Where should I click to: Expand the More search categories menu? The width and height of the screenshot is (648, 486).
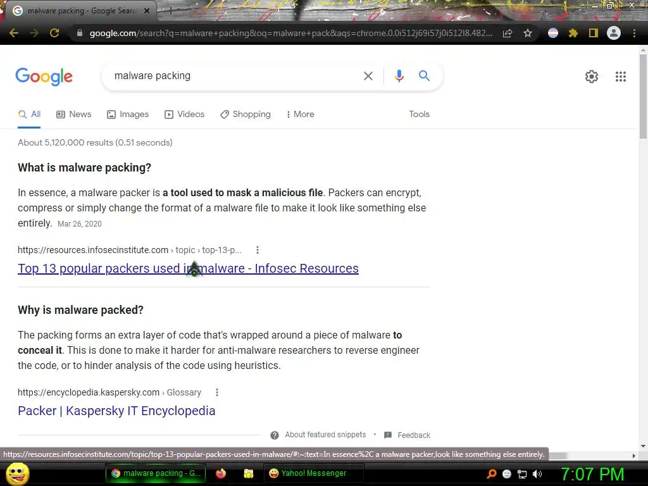300,115
